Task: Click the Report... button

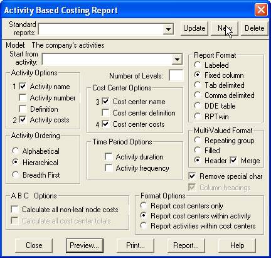Action: pyautogui.click(x=186, y=245)
